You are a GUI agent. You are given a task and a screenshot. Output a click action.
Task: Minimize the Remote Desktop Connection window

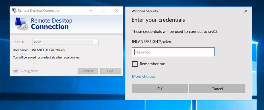click(x=91, y=10)
